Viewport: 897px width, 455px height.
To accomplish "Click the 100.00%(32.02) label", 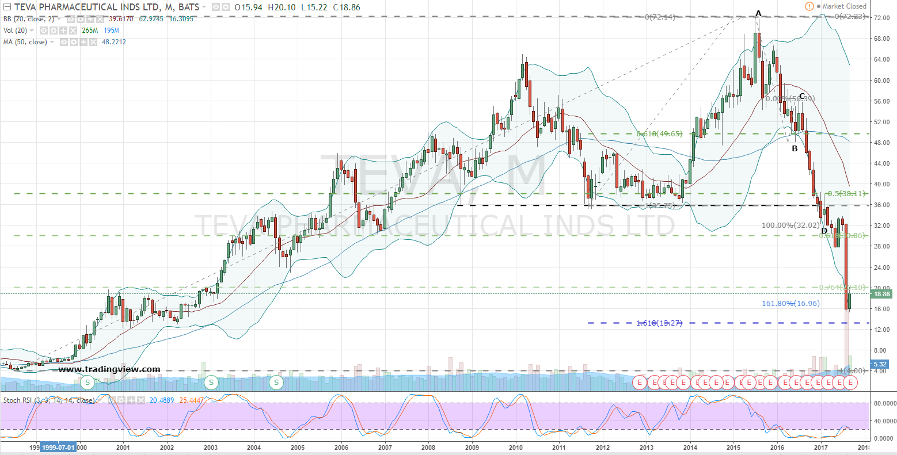I will pyautogui.click(x=790, y=225).
